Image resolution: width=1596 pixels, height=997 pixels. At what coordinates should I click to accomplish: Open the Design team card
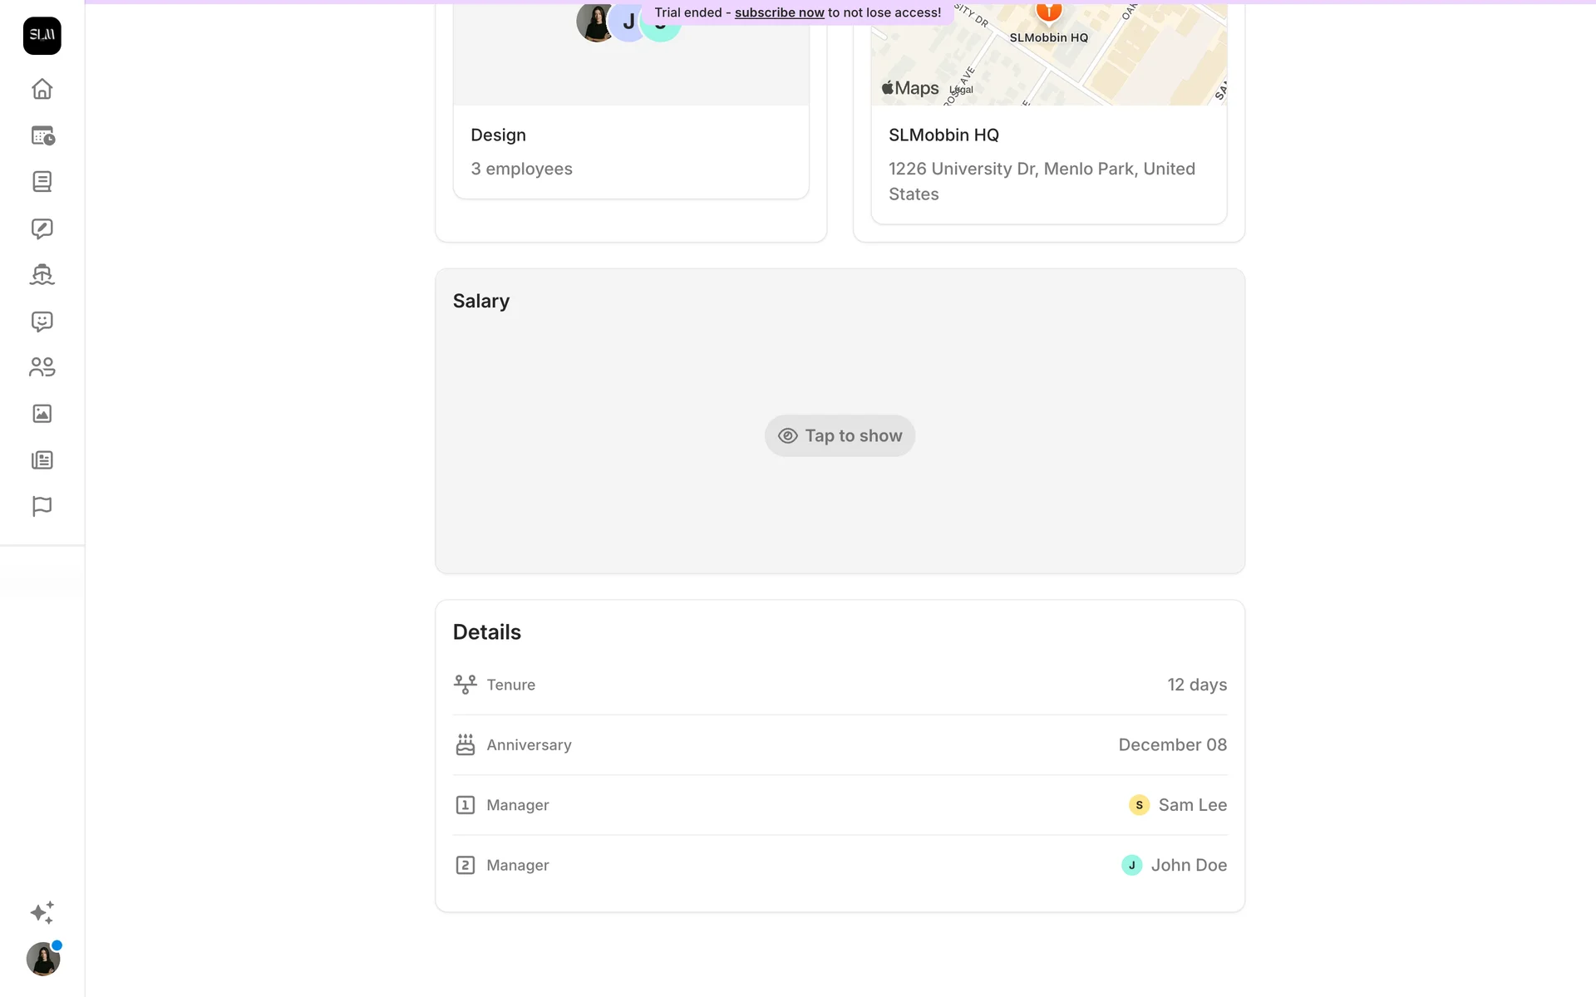pyautogui.click(x=630, y=150)
